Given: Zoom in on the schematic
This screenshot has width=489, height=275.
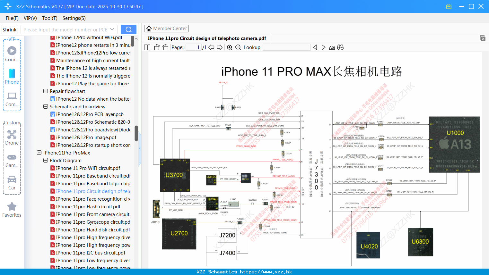Looking at the screenshot, I should (230, 47).
